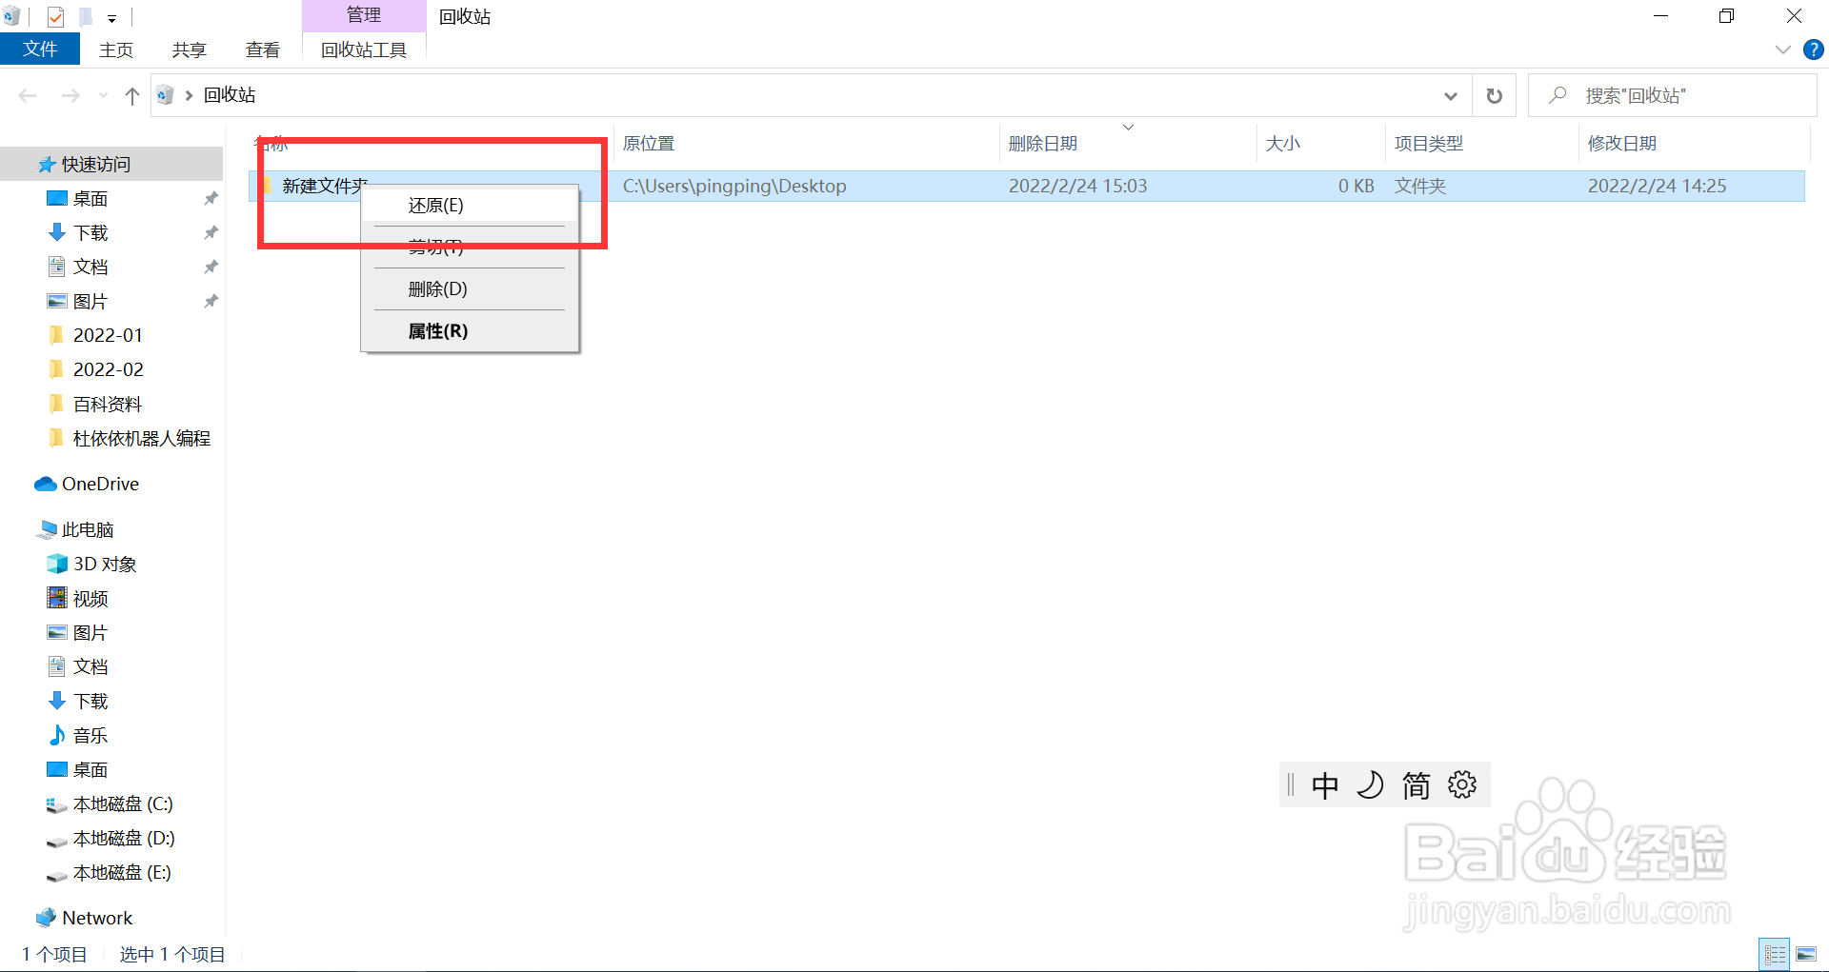Sort by 删除日期 column header

tap(1043, 144)
